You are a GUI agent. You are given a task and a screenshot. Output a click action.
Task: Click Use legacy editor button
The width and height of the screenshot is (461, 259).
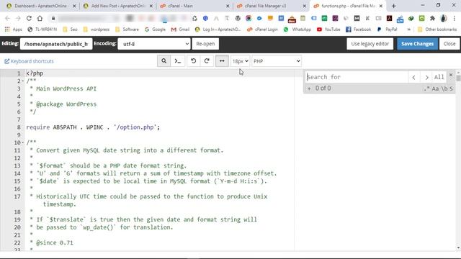[x=370, y=44]
